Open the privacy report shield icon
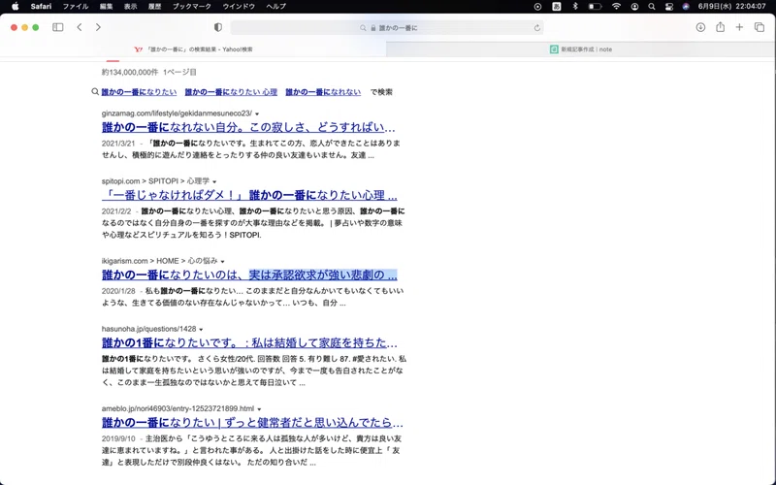This screenshot has height=485, width=776. pos(217,28)
